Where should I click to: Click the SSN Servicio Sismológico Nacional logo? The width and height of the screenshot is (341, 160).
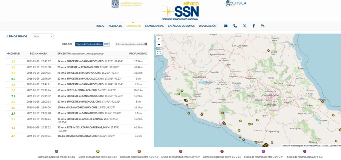pos(180,12)
